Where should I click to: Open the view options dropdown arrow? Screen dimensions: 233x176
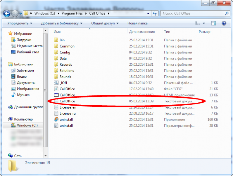[x=204, y=23]
